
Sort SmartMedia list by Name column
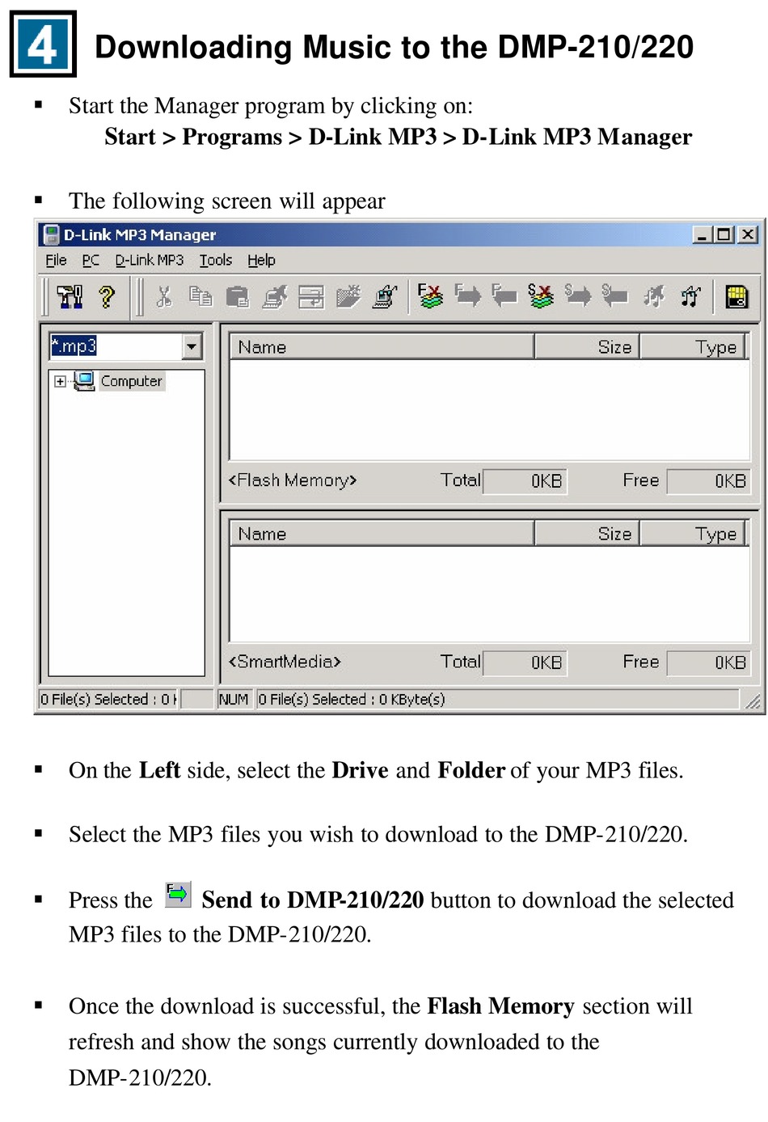pos(382,534)
